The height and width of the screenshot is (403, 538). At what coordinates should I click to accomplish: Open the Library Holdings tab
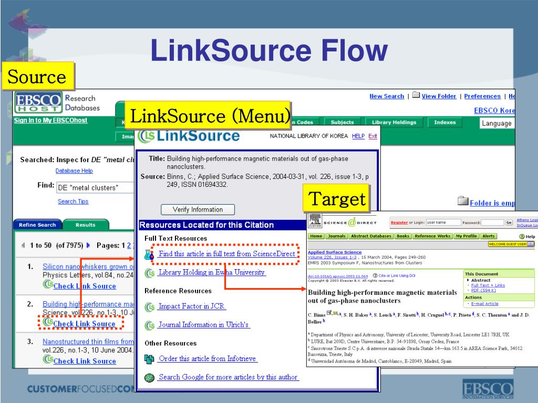tap(394, 122)
